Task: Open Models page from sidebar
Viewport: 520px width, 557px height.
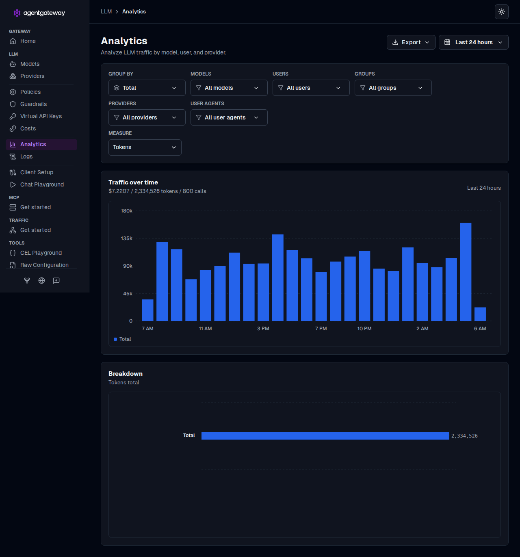Action: click(41, 64)
